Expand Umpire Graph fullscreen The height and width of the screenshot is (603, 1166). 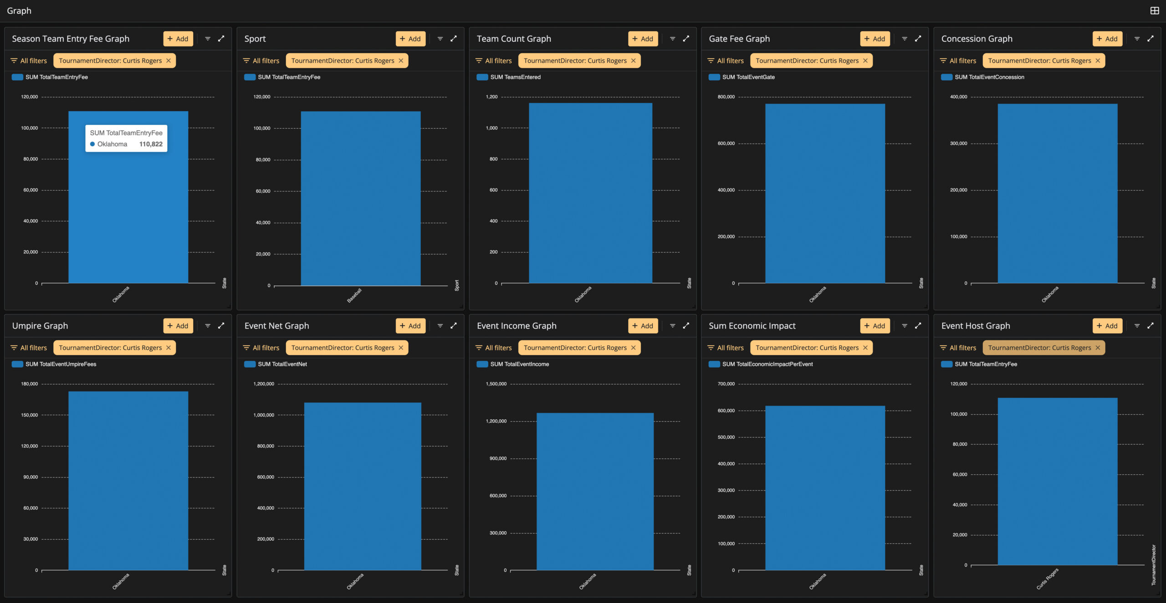click(221, 326)
